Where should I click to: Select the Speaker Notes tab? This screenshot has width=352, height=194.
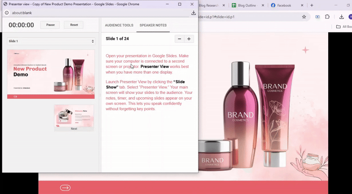pyautogui.click(x=153, y=25)
